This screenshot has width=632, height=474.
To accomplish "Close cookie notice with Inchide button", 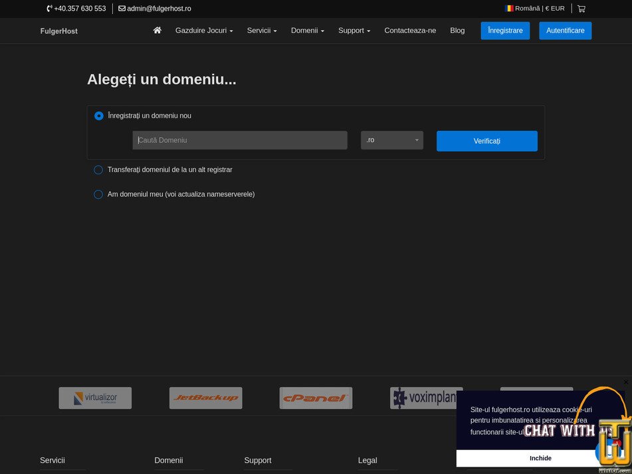I will (x=540, y=458).
